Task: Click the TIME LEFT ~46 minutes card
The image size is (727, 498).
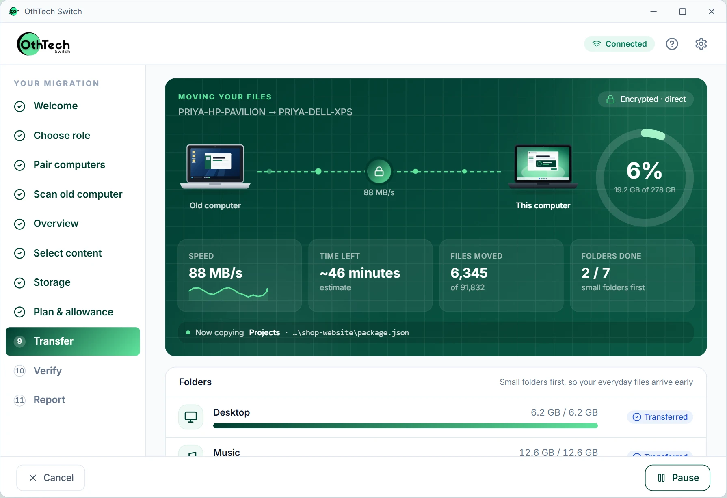Action: tap(370, 276)
